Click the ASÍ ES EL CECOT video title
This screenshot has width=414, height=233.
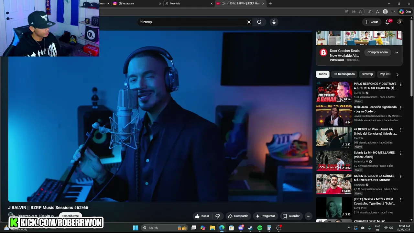click(x=374, y=178)
